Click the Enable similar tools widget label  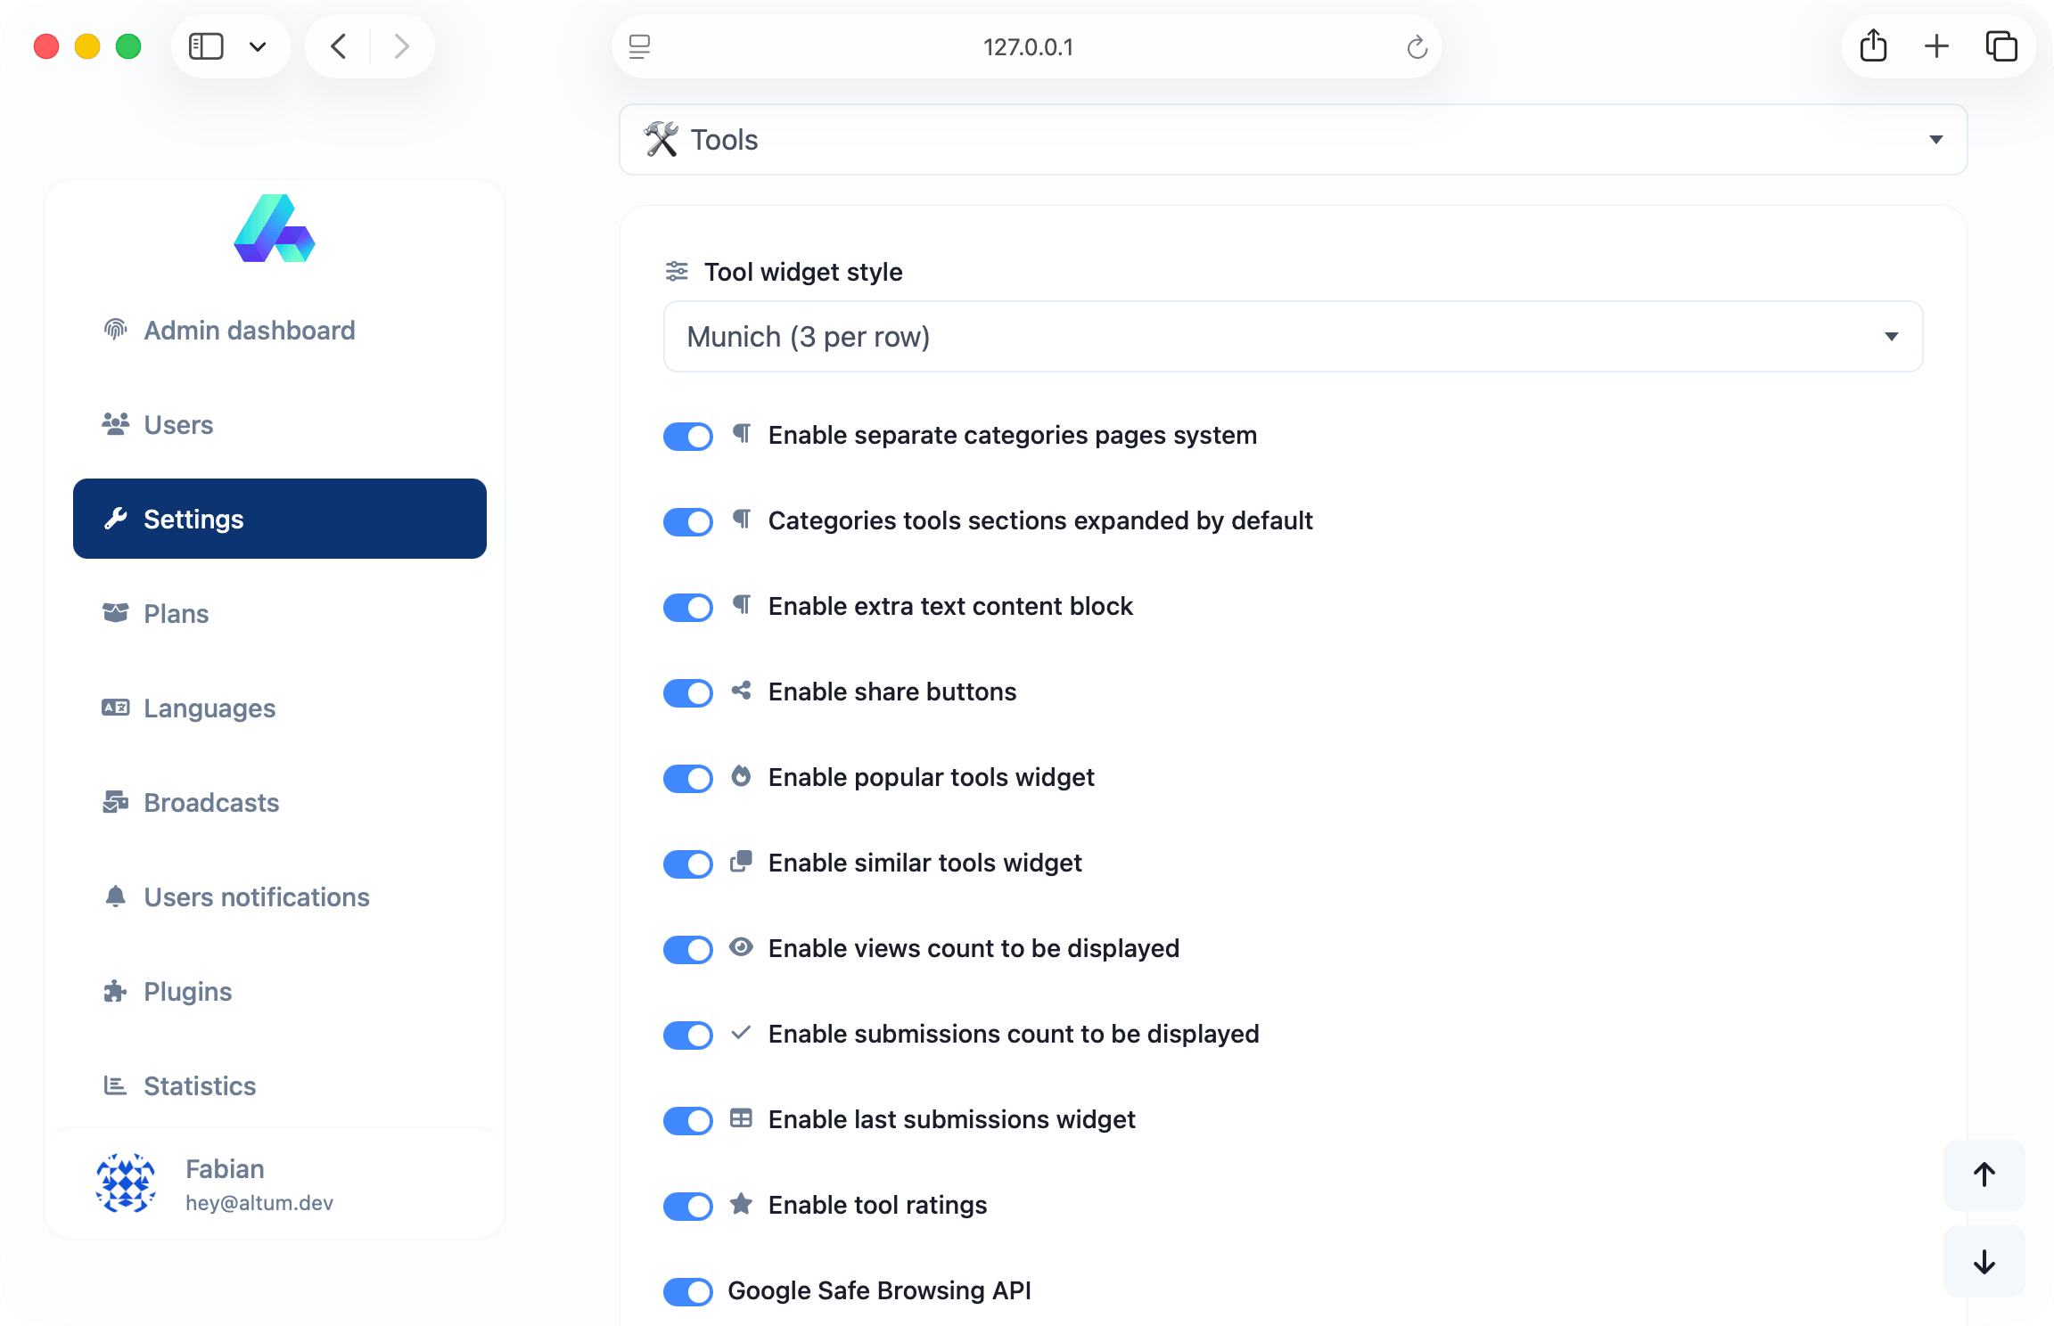(x=924, y=863)
